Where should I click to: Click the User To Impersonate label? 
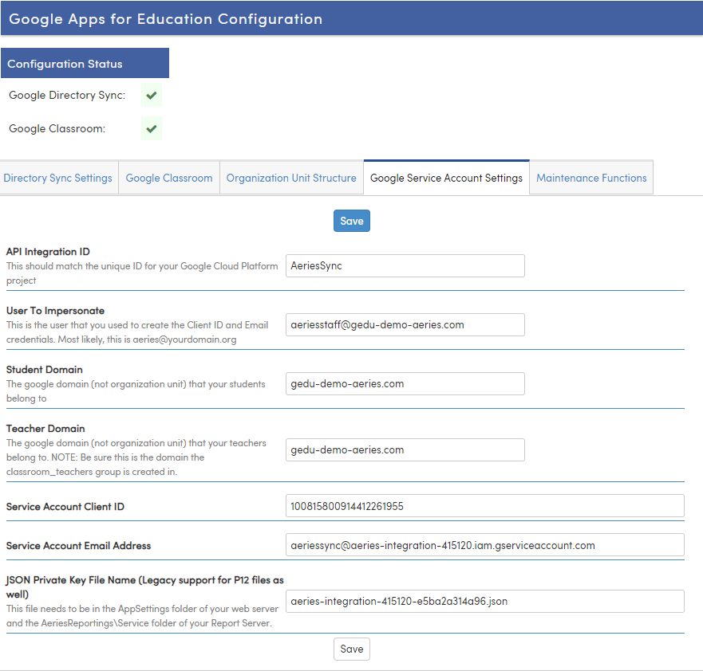point(55,311)
